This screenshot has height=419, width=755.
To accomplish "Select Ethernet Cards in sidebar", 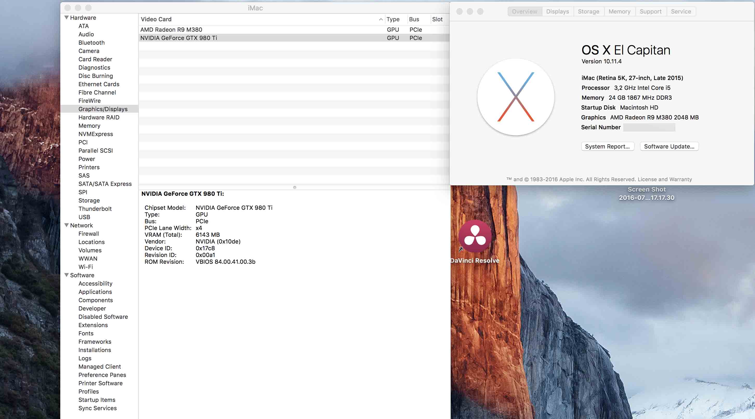I will tap(99, 84).
